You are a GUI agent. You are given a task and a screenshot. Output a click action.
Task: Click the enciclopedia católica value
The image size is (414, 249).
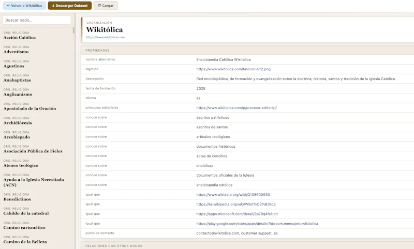tap(214, 185)
